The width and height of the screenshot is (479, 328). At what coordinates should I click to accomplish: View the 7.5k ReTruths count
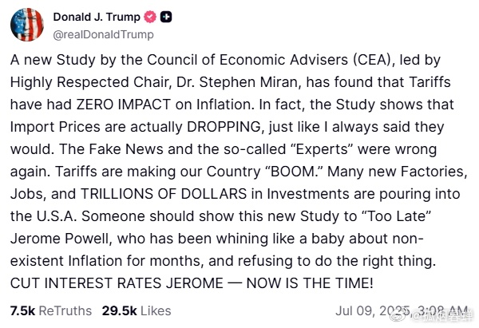51,311
